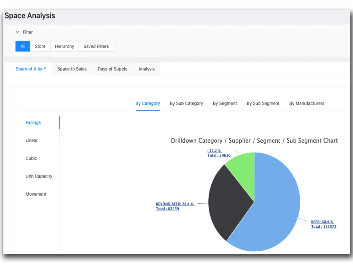
Task: Show chart By Manufacturers
Action: [x=306, y=103]
